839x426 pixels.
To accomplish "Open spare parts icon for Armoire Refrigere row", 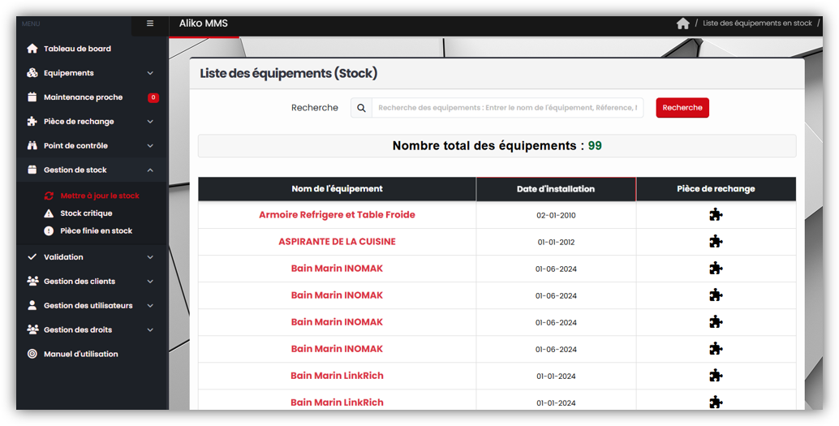I will click(x=715, y=215).
